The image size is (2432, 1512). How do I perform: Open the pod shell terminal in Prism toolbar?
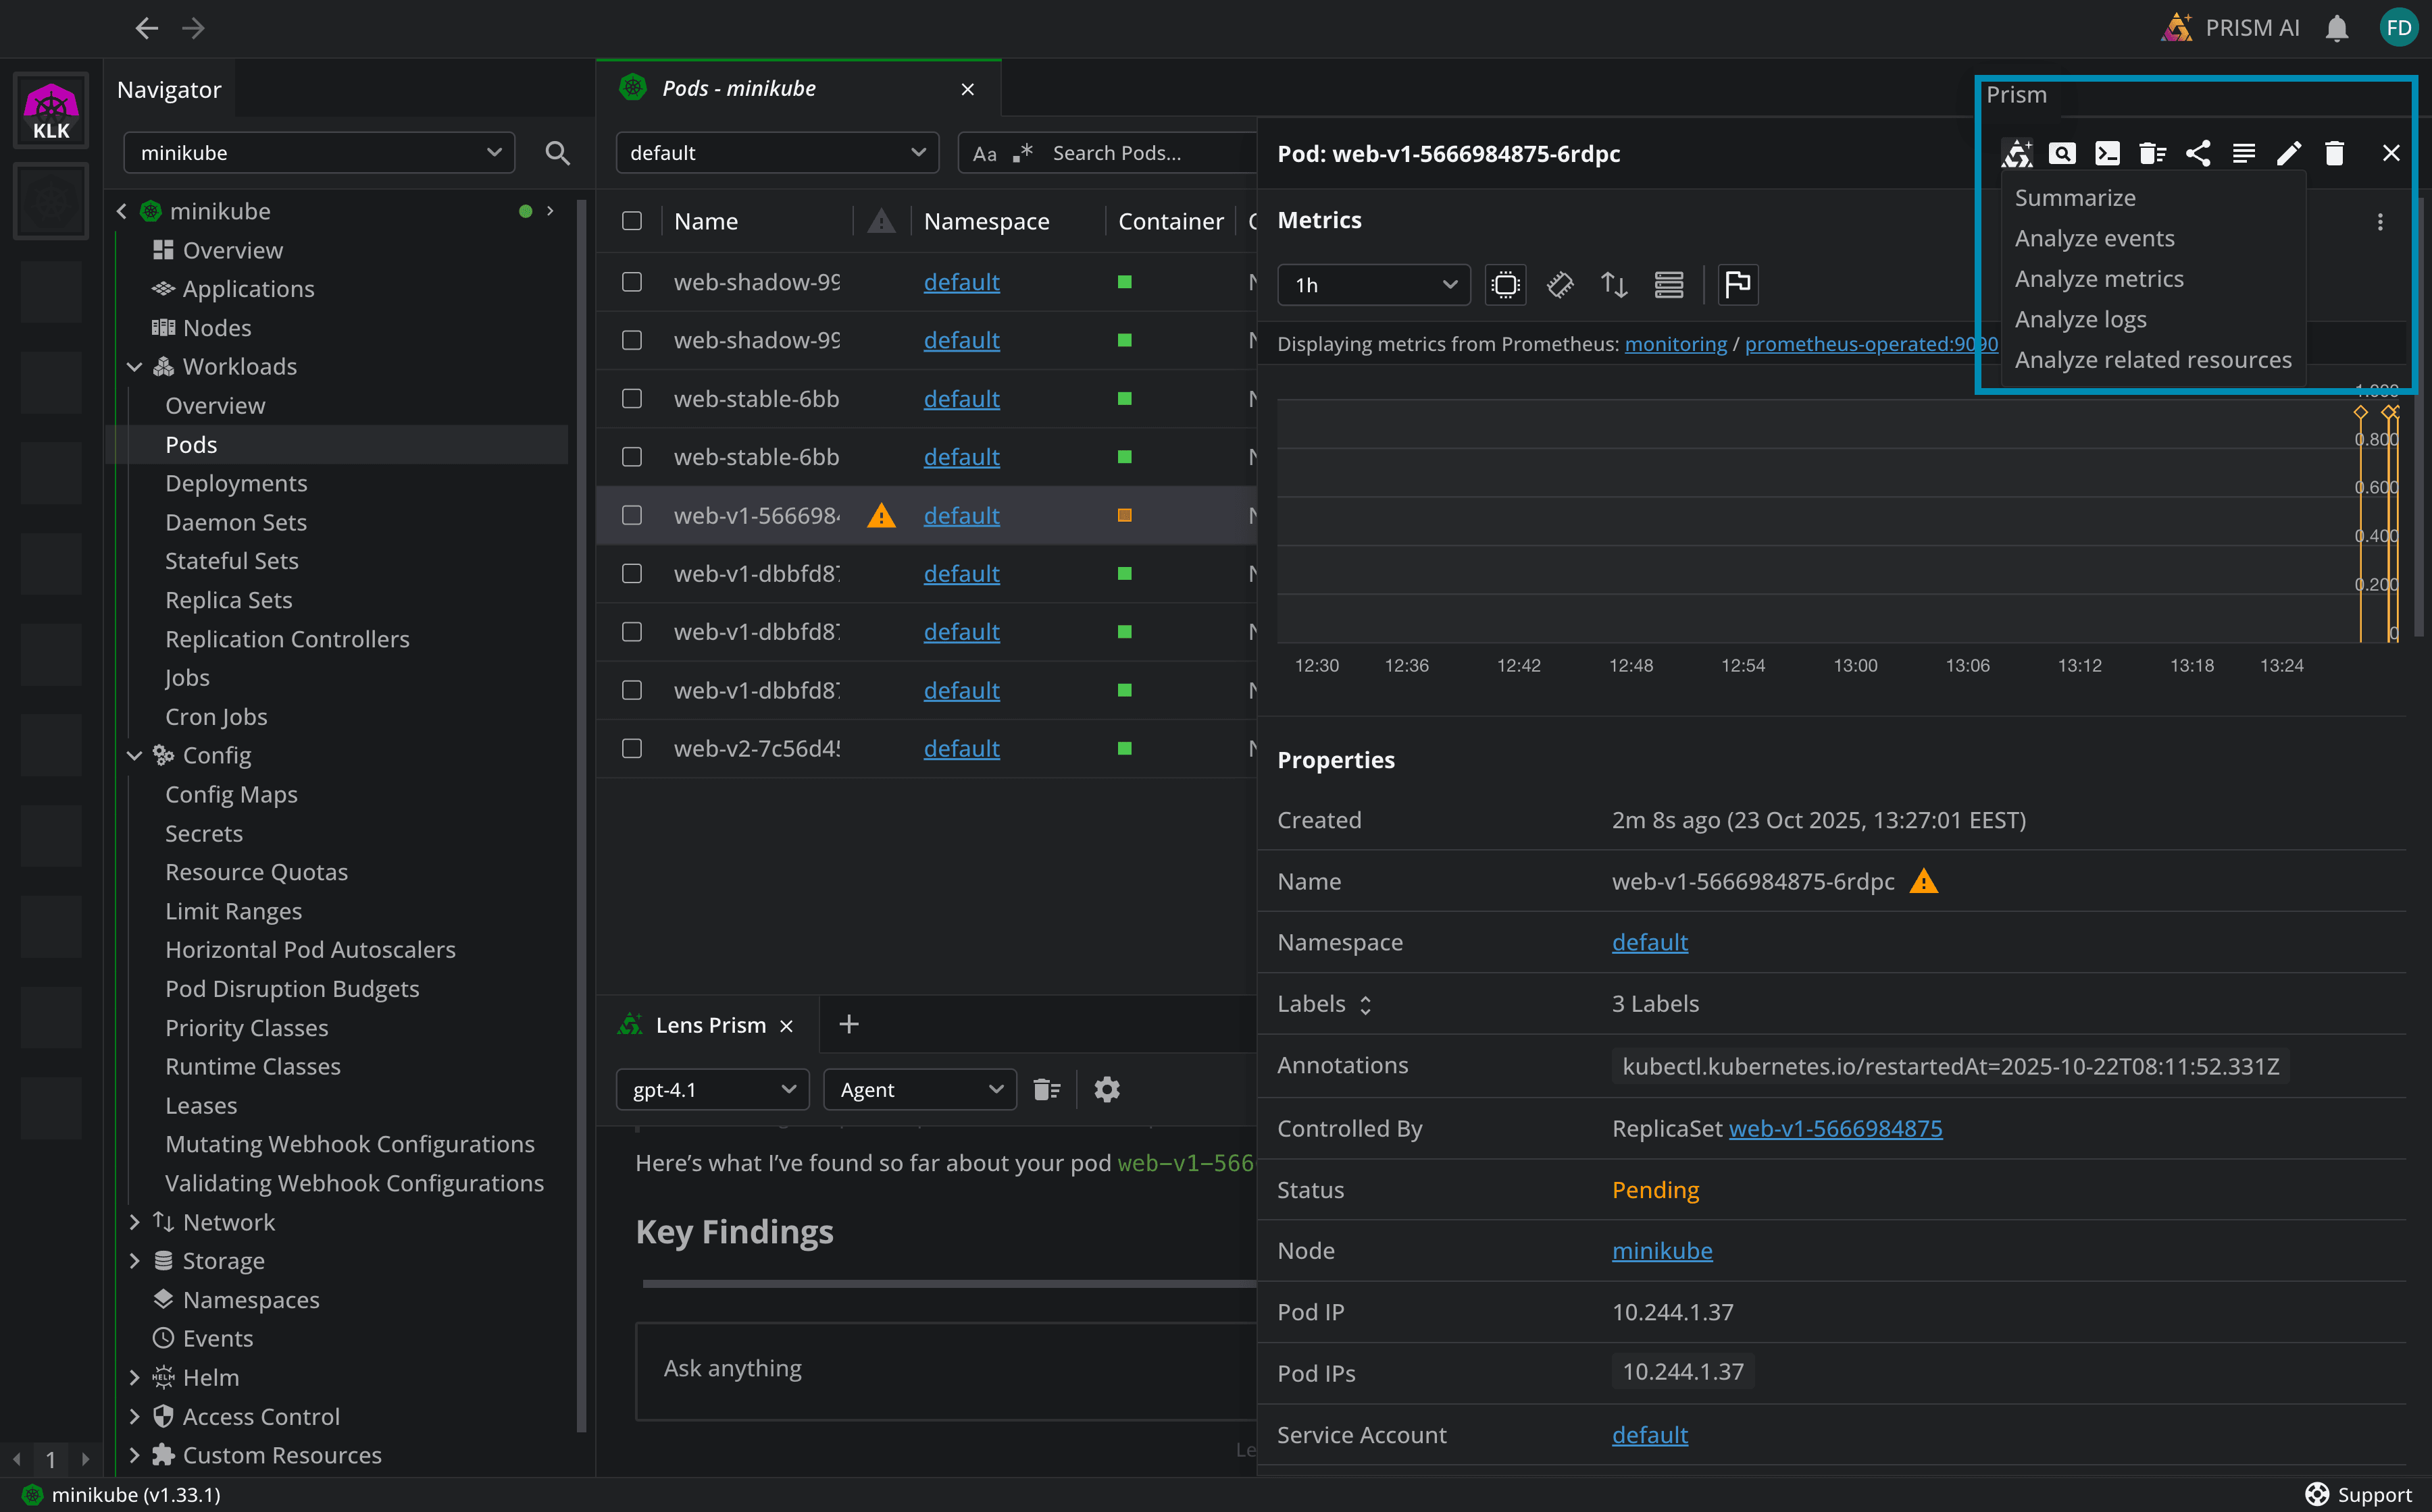[x=2108, y=152]
